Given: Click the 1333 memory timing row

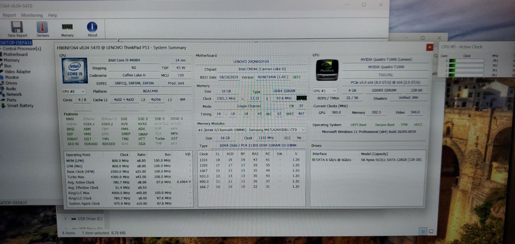Looking at the screenshot, I should (x=251, y=160).
